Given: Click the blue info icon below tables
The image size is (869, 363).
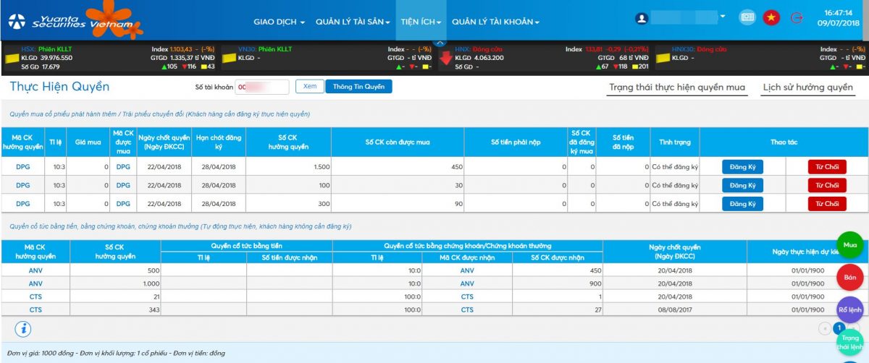Looking at the screenshot, I should point(23,329).
